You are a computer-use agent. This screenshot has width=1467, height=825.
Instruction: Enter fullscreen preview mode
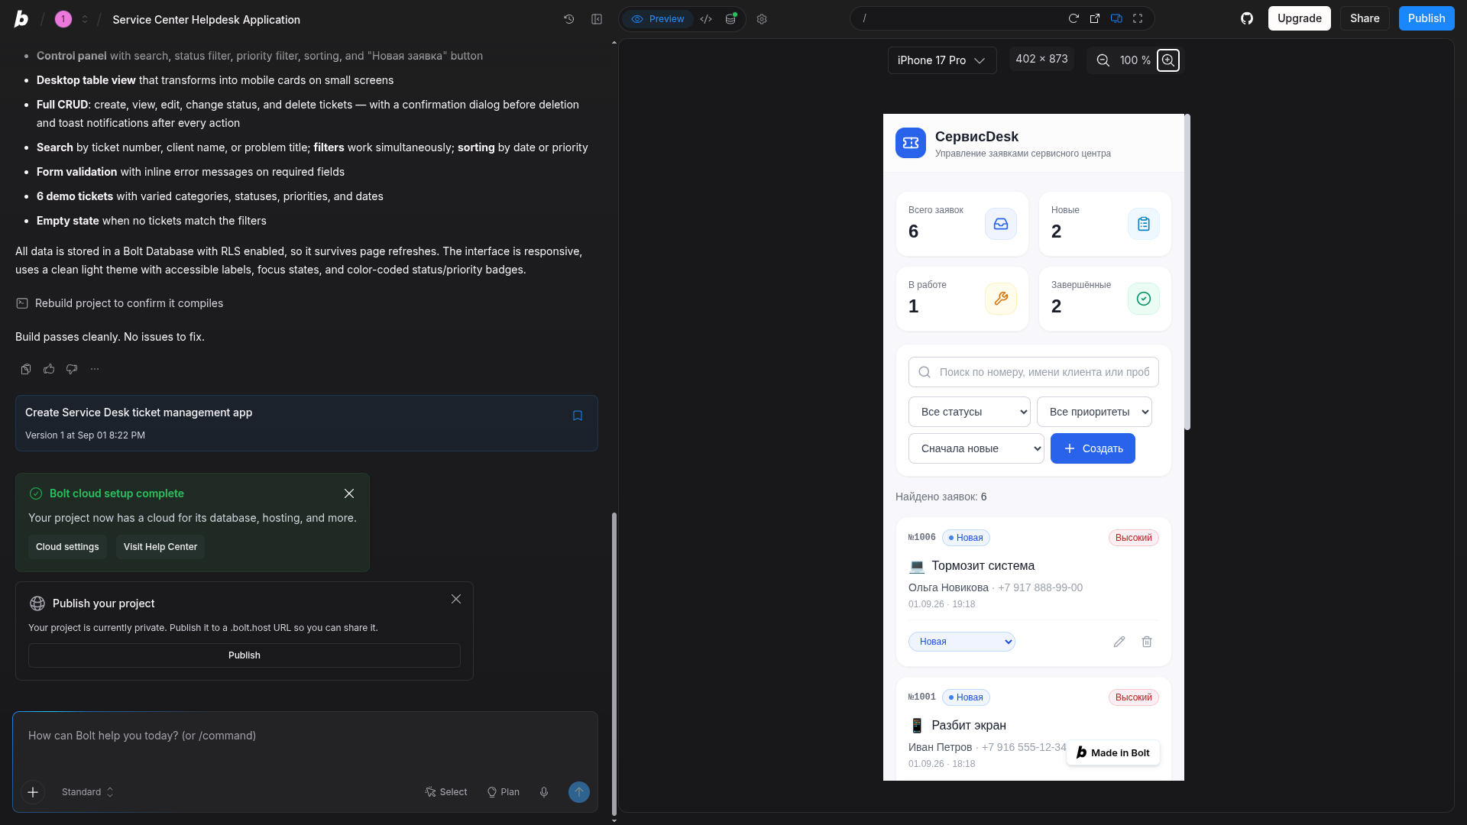point(1138,18)
